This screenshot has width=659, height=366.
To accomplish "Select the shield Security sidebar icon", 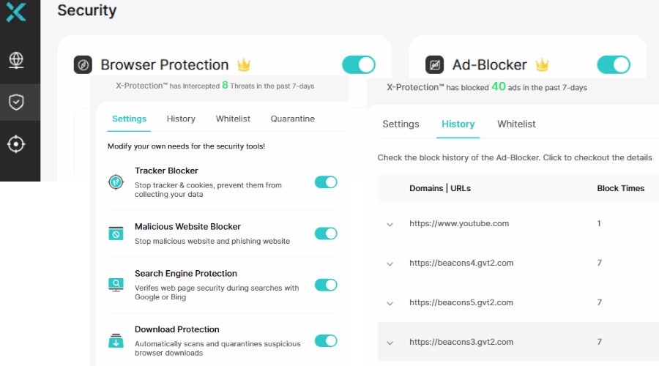I will click(16, 102).
